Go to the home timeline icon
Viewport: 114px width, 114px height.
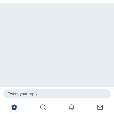coord(14,107)
